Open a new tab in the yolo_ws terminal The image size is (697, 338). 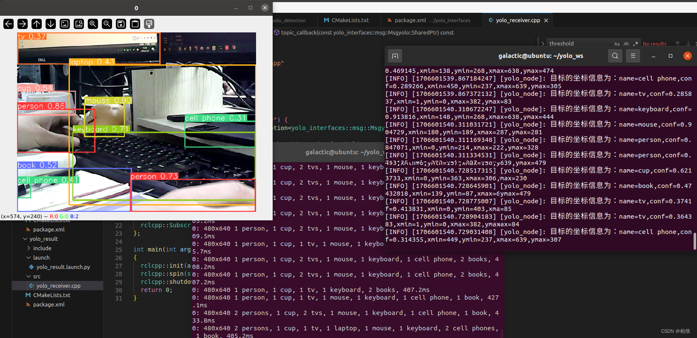395,56
